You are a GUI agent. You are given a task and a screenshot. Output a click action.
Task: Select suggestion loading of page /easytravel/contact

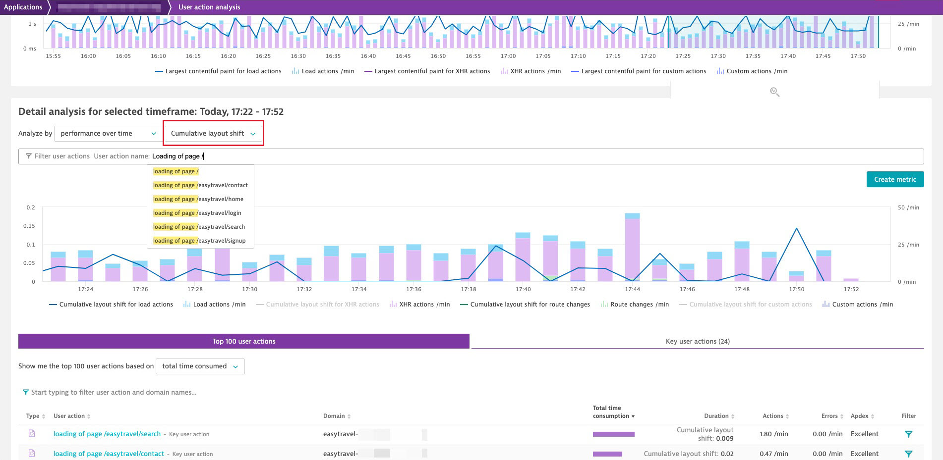[200, 185]
